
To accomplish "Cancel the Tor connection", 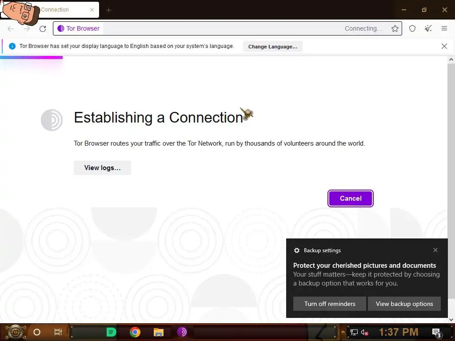I will [350, 198].
